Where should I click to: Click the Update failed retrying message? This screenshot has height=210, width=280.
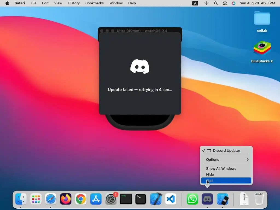[140, 90]
